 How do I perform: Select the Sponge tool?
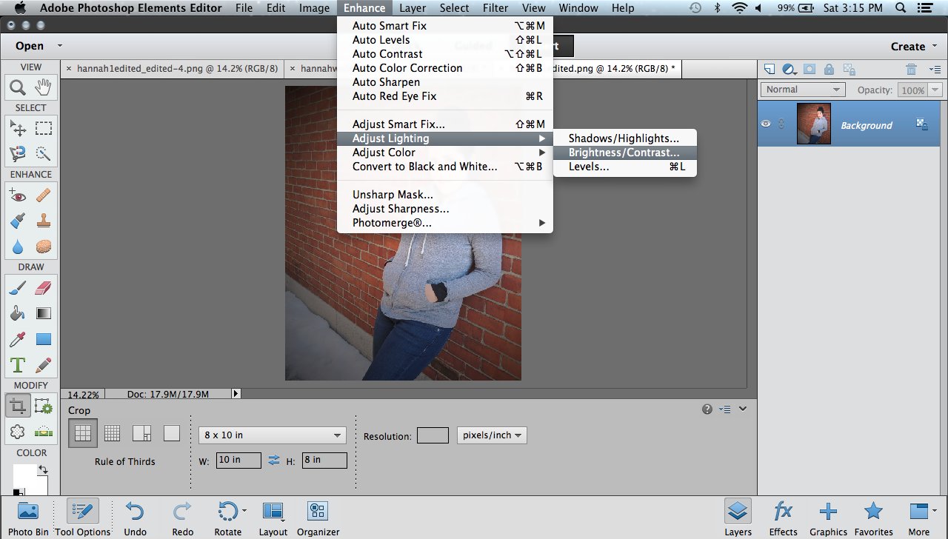(x=43, y=247)
